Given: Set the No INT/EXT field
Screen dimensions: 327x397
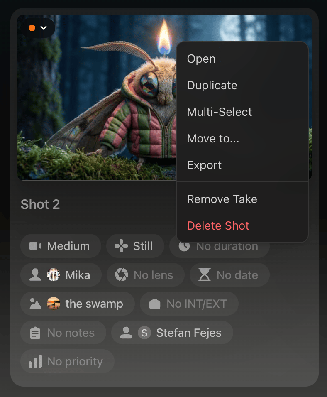Looking at the screenshot, I should click(189, 304).
